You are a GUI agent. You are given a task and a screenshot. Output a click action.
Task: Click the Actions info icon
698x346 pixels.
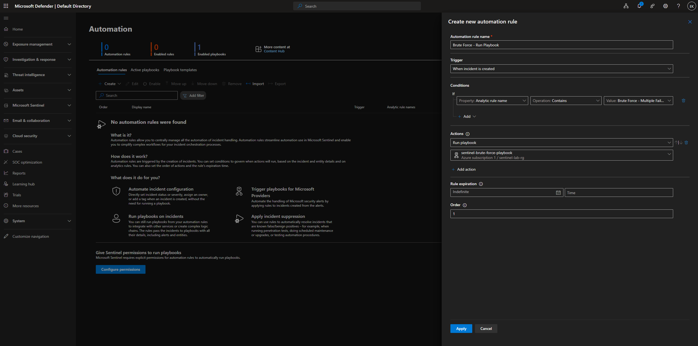[x=468, y=134]
